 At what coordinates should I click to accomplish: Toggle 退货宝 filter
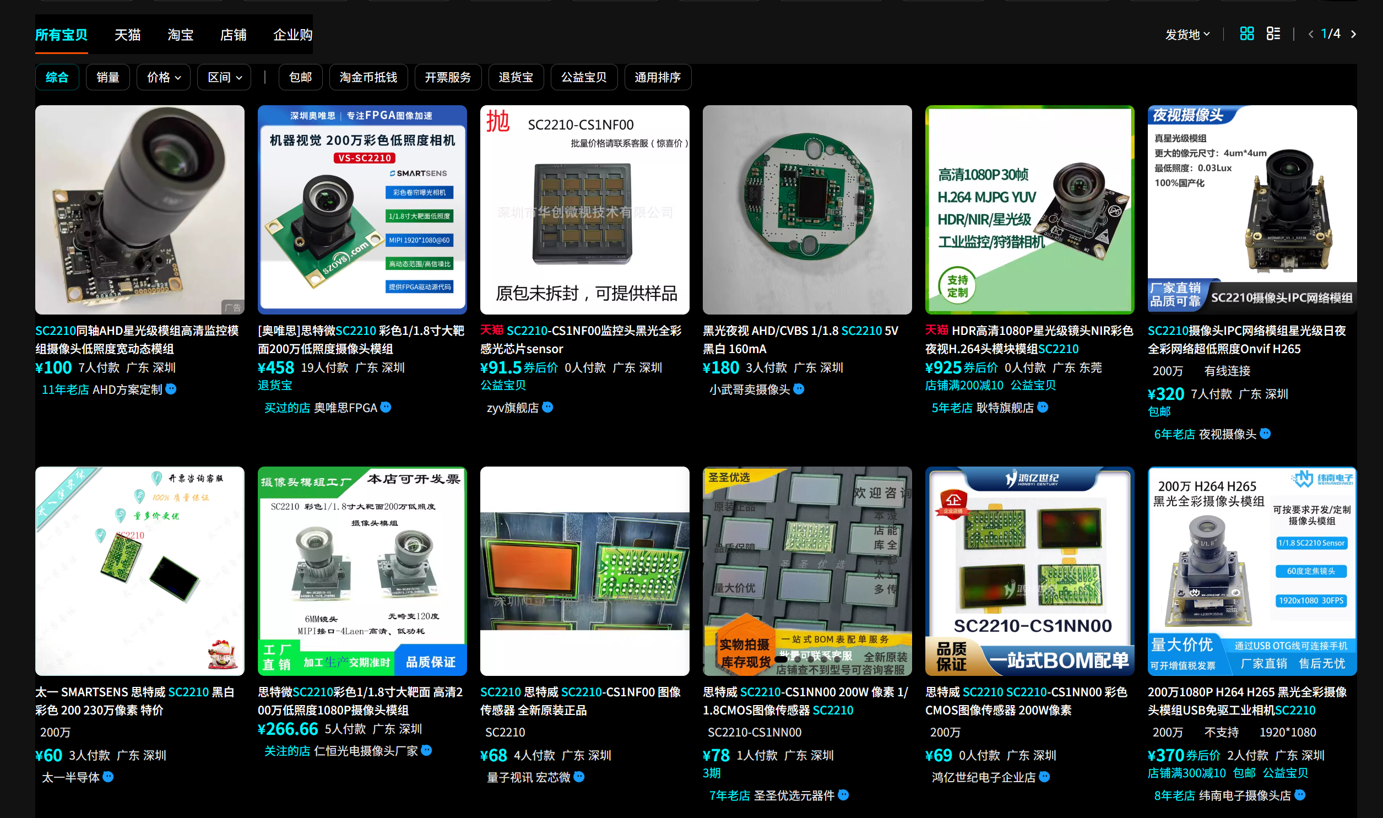click(x=516, y=77)
